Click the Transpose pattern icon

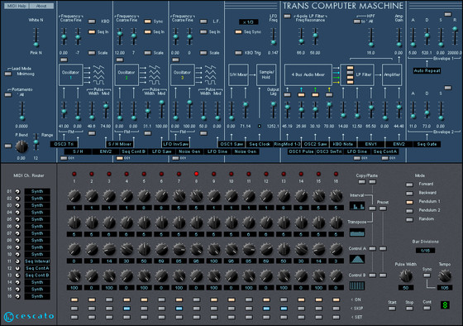click(357, 233)
